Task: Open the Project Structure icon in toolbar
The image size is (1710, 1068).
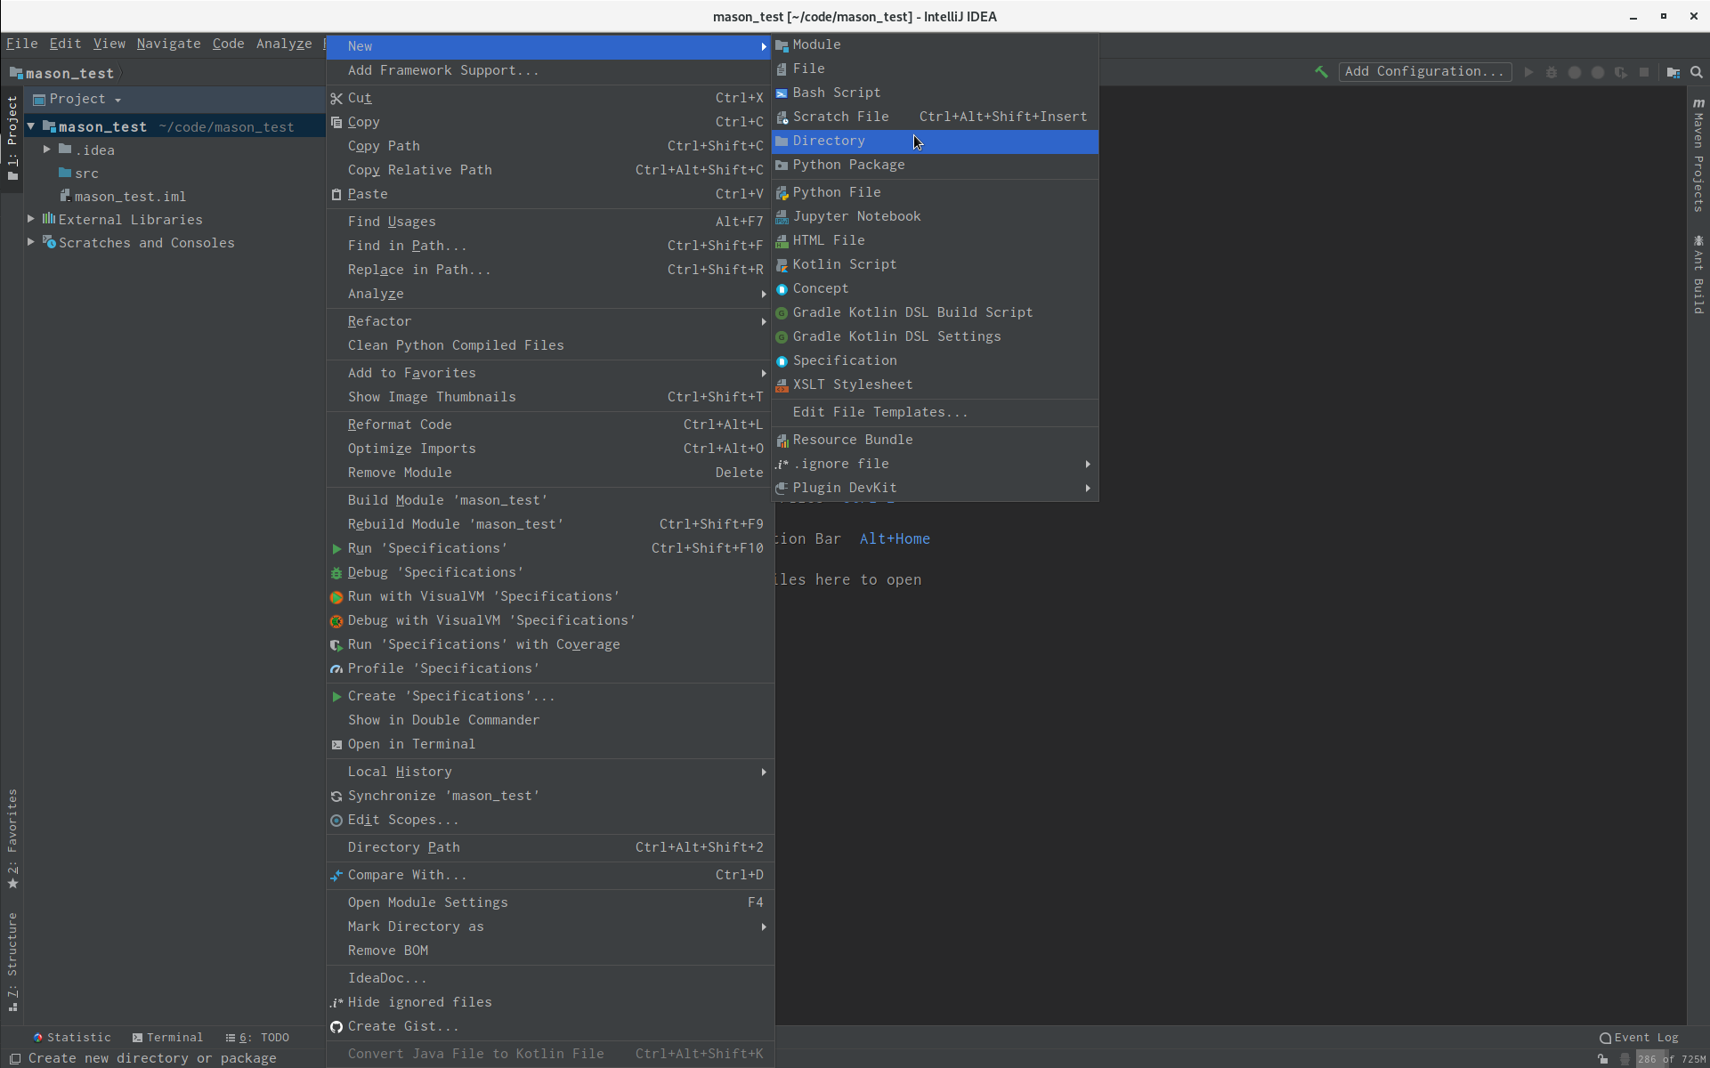Action: [1674, 72]
